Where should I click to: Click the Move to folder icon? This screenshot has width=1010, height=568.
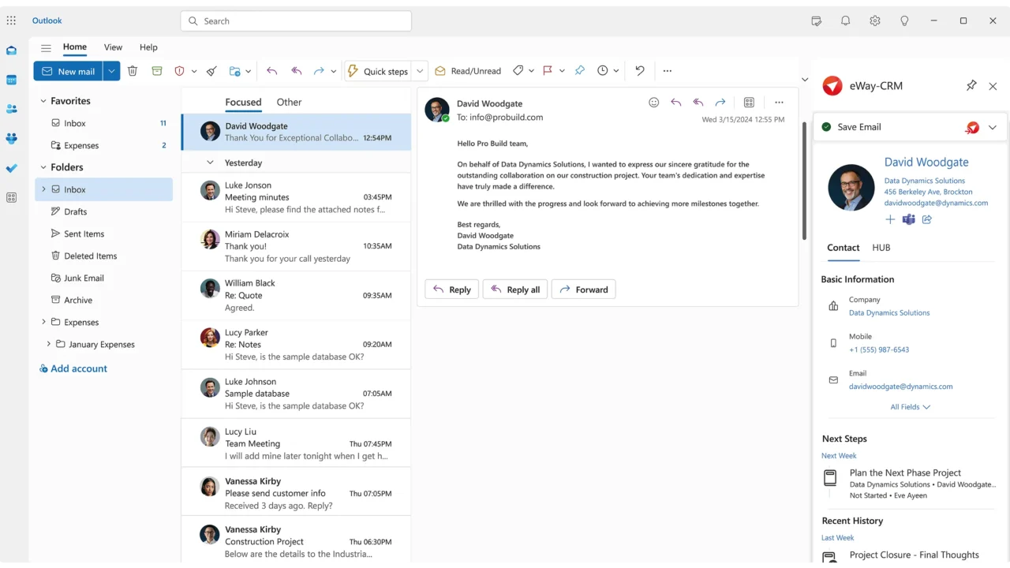coord(234,71)
